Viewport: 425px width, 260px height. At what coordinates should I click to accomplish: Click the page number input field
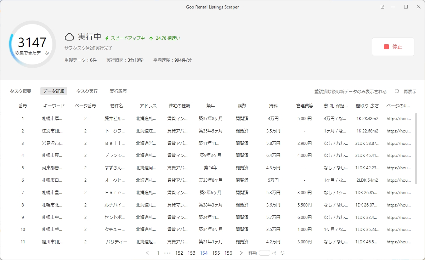pyautogui.click(x=264, y=253)
